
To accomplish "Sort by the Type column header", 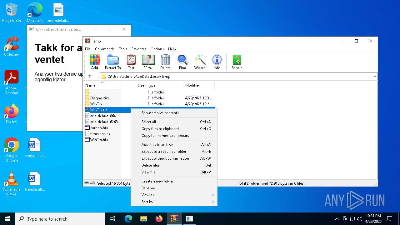I will pos(164,85).
